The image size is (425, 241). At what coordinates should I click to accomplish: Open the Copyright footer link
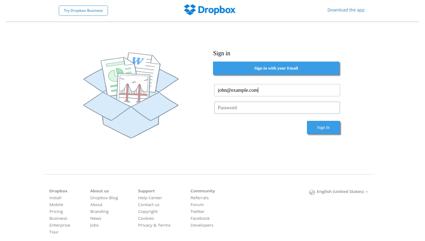[x=148, y=212]
